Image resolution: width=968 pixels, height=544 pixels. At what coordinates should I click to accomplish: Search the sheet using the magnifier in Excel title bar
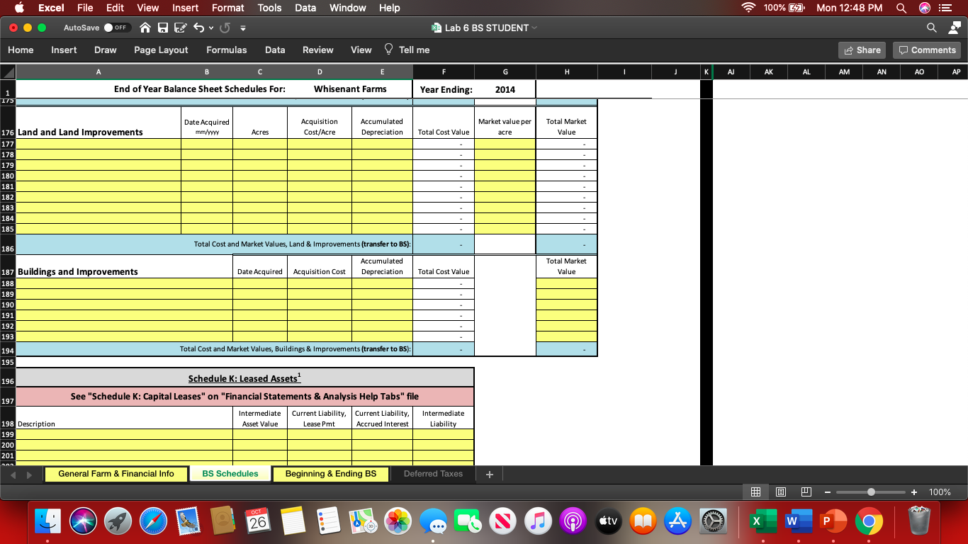coord(931,28)
